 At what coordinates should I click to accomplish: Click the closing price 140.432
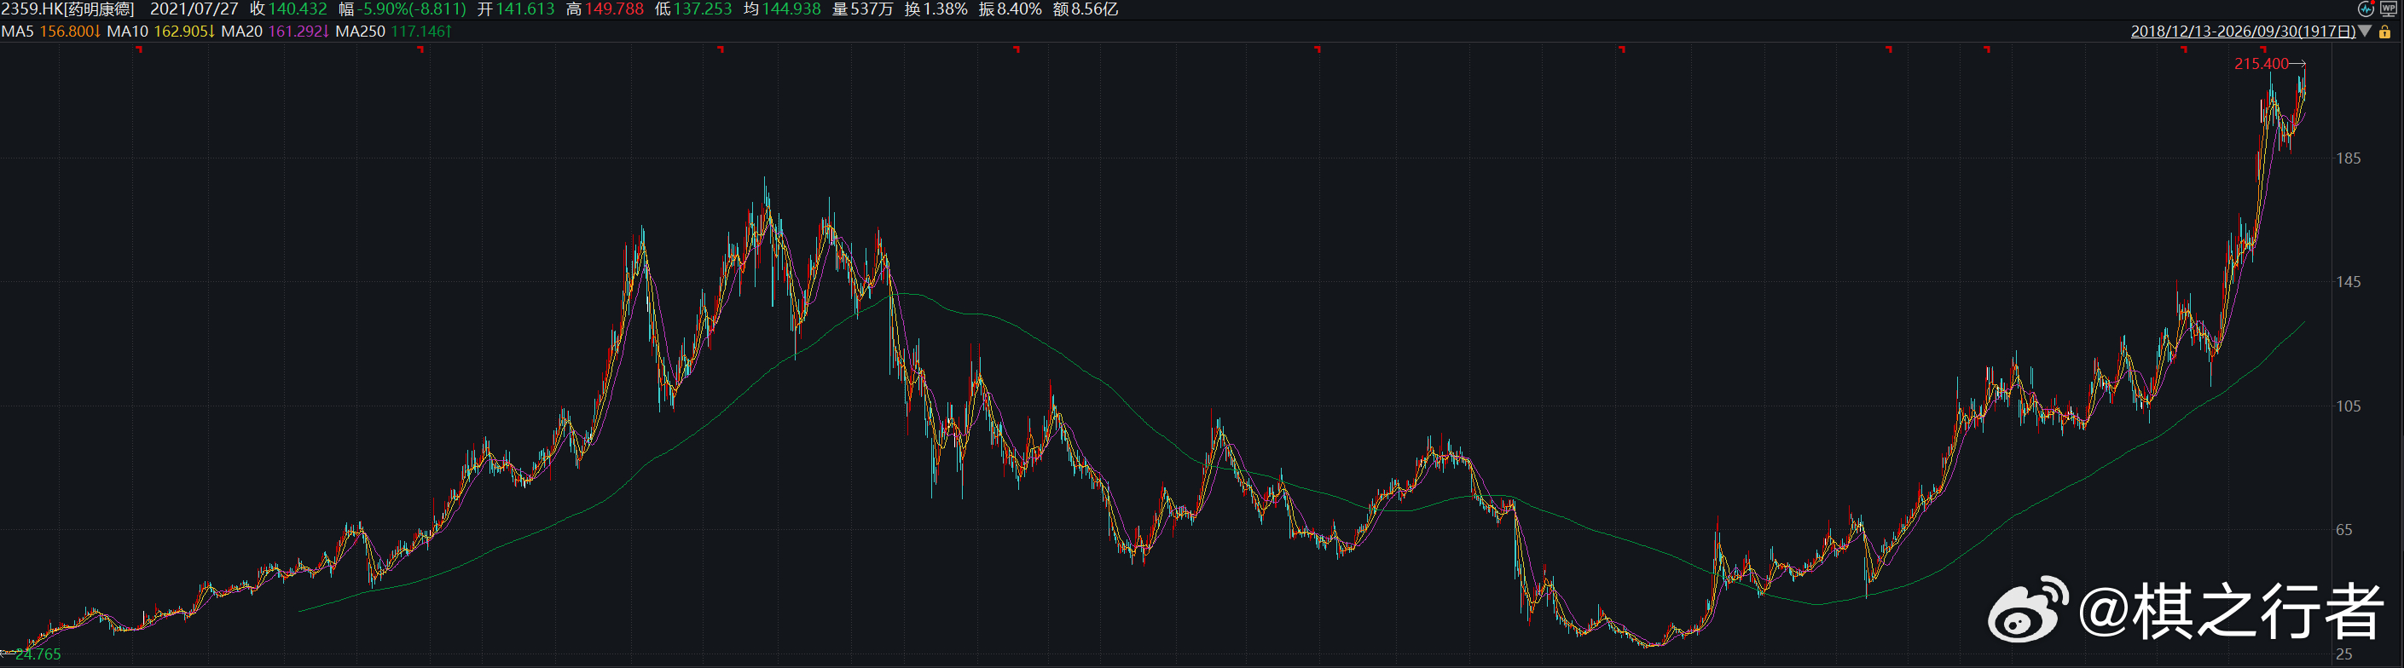298,9
